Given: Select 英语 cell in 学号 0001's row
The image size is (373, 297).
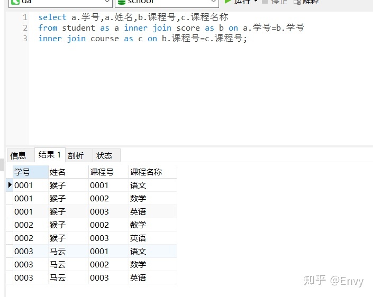Looking at the screenshot, I should coord(153,211).
